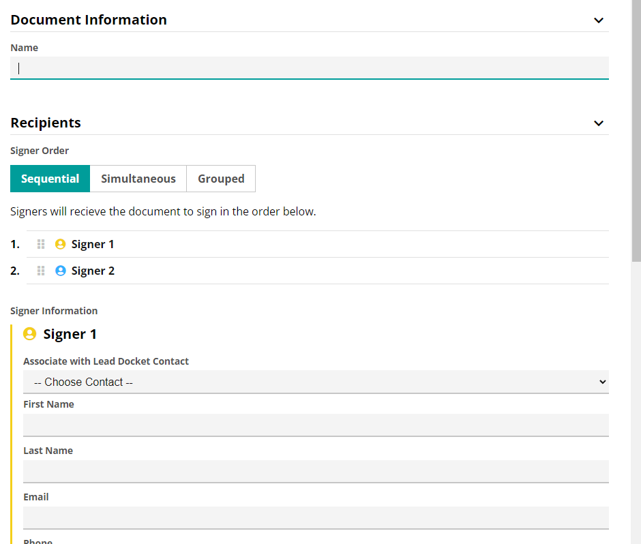Click the Last Name input field

click(x=316, y=471)
